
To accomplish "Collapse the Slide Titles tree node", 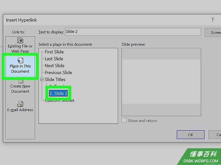I will point(42,79).
